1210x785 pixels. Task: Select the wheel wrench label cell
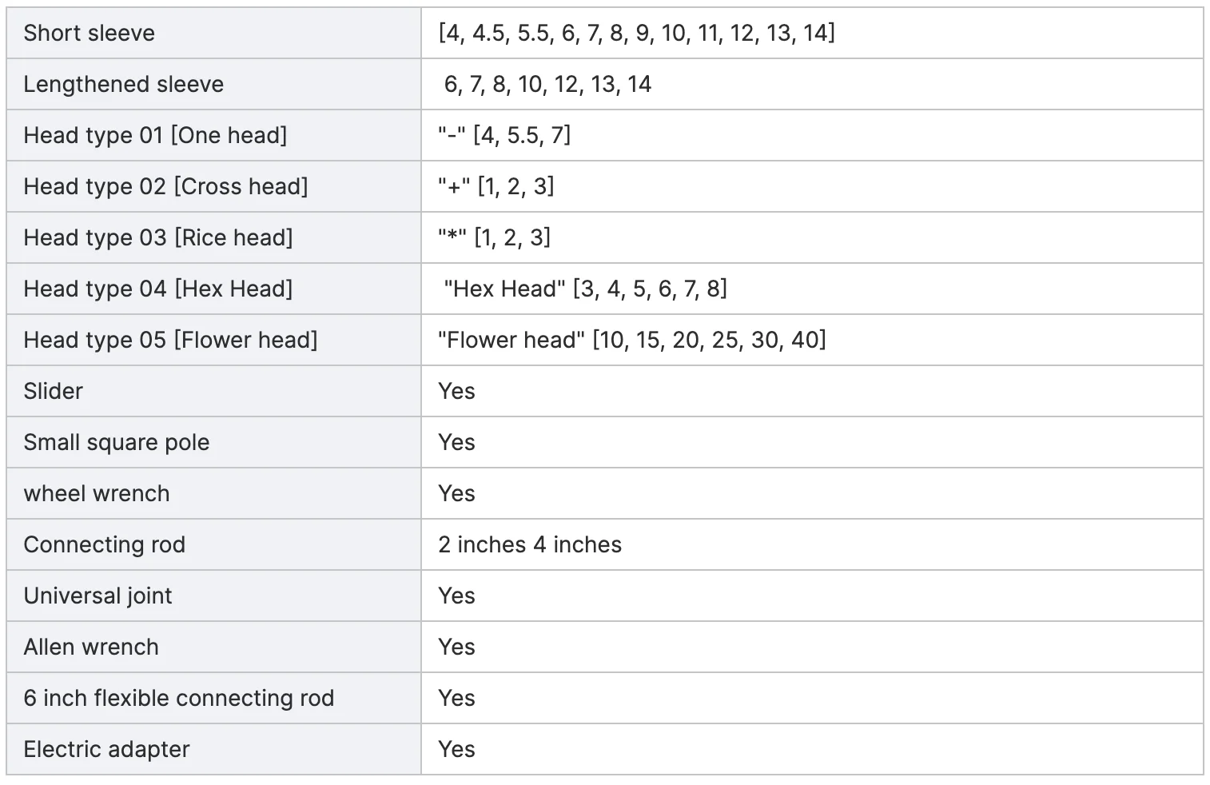coord(97,493)
